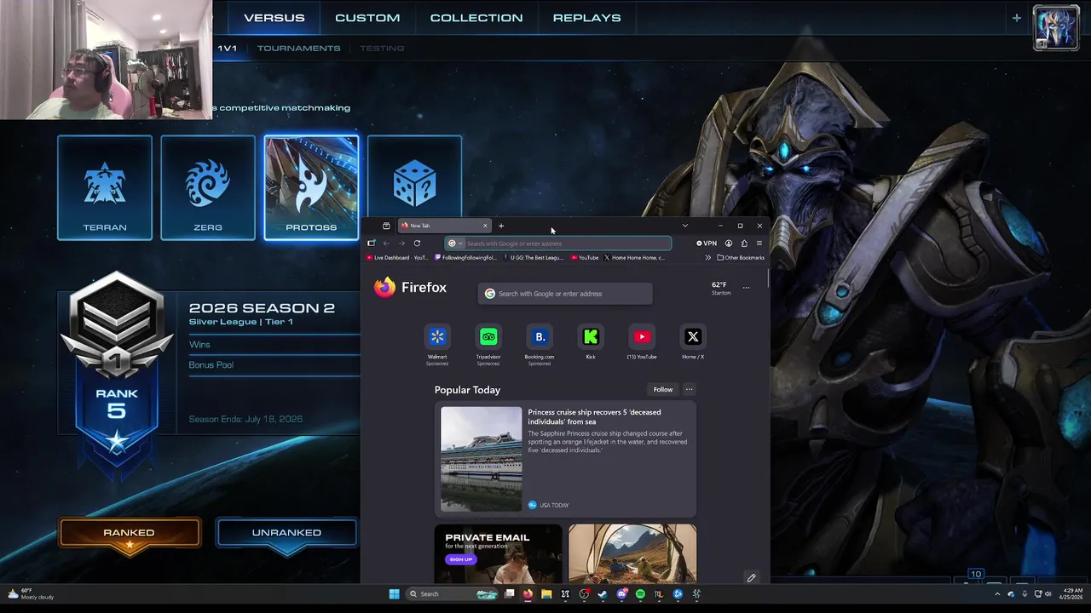Image resolution: width=1091 pixels, height=613 pixels.
Task: Select the Terran race tile
Action: tap(105, 187)
